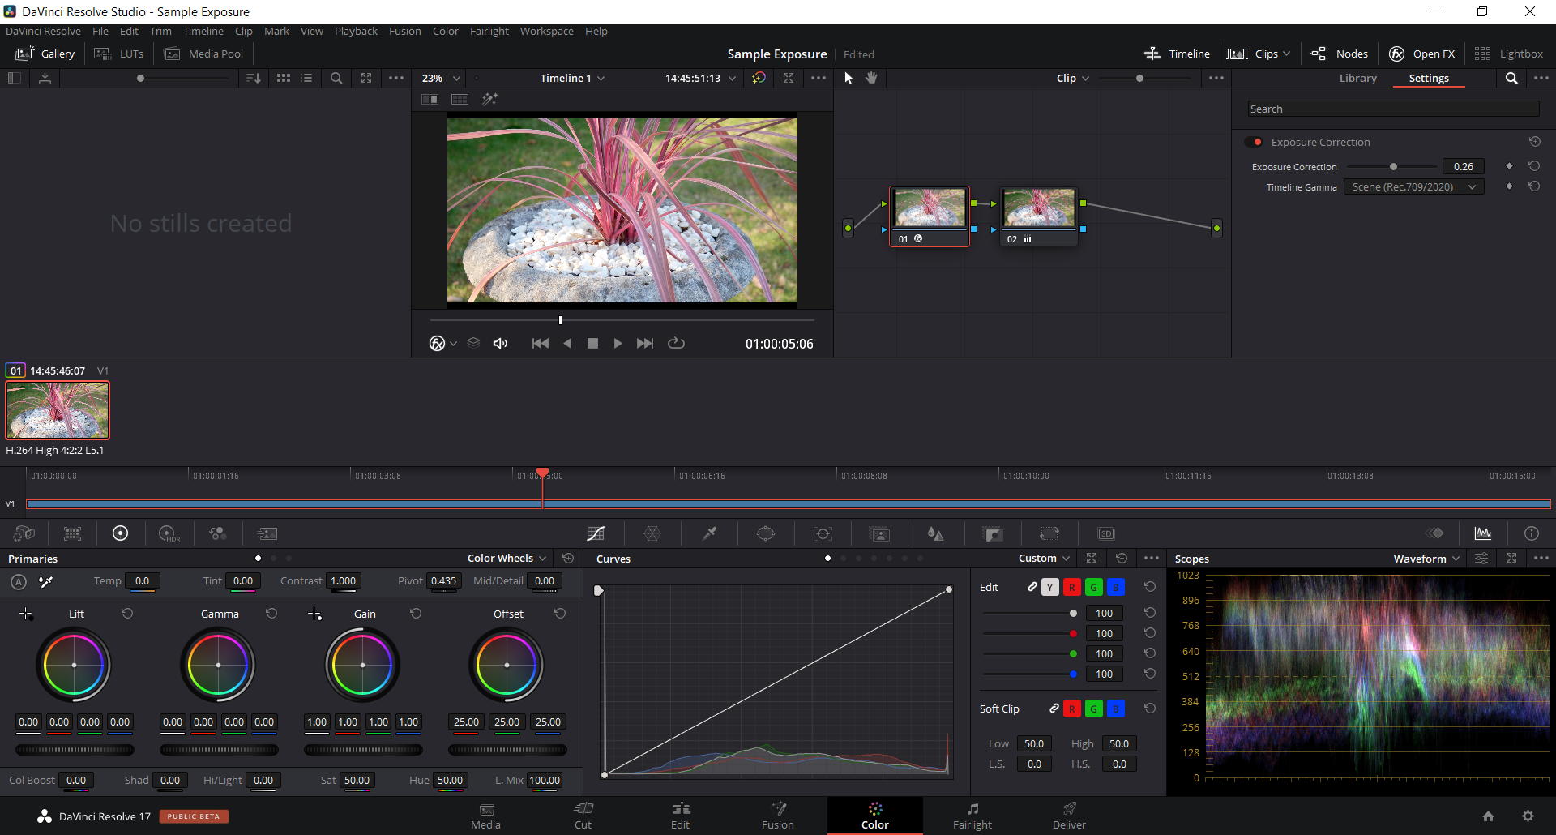Expand the Clips button dropdown arrow
The width and height of the screenshot is (1556, 835).
[1286, 54]
